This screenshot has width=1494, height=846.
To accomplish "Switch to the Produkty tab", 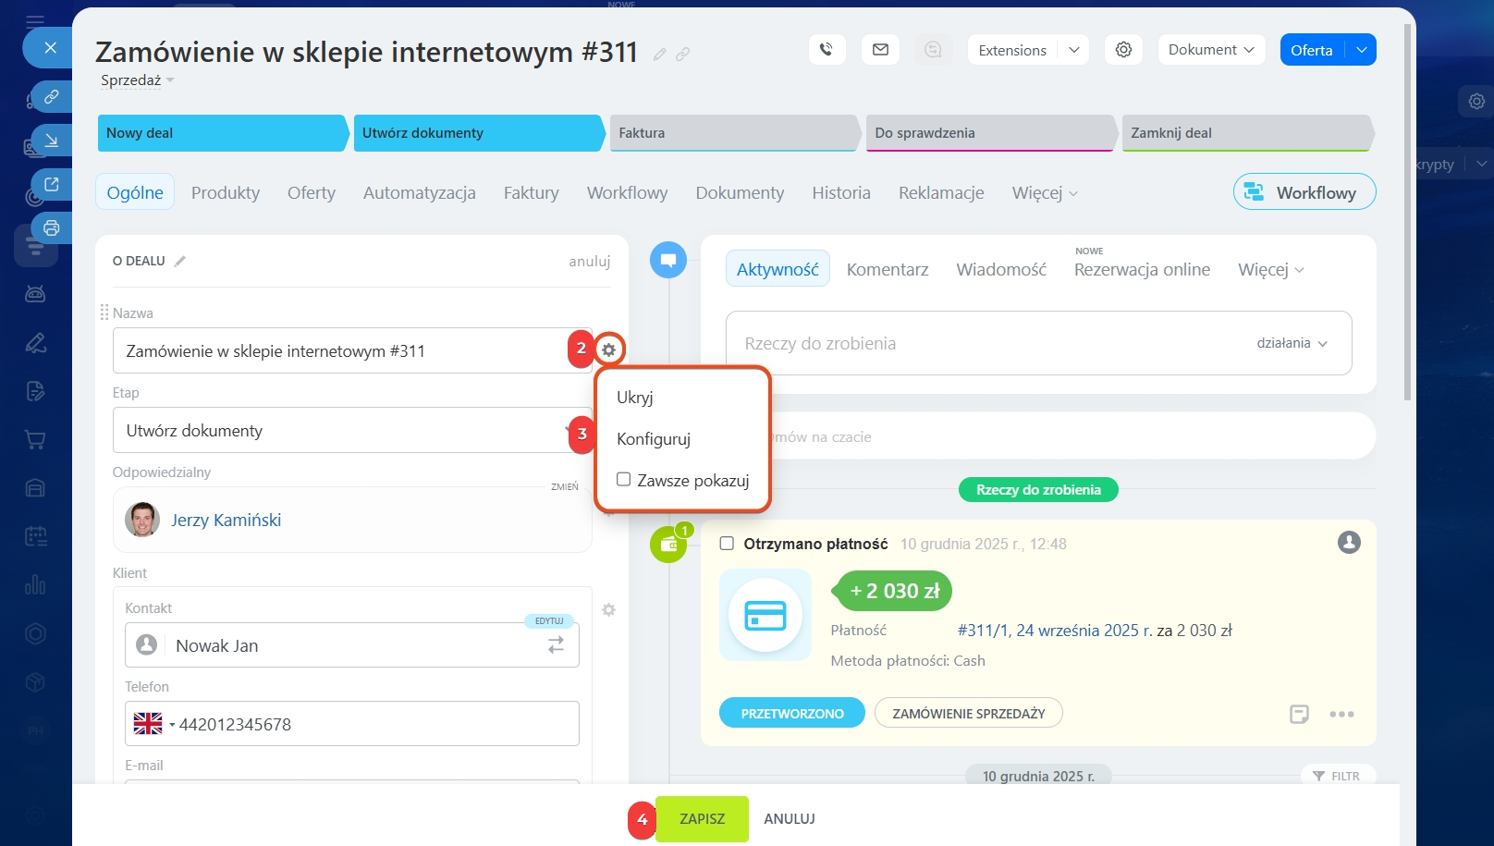I will coord(225,192).
